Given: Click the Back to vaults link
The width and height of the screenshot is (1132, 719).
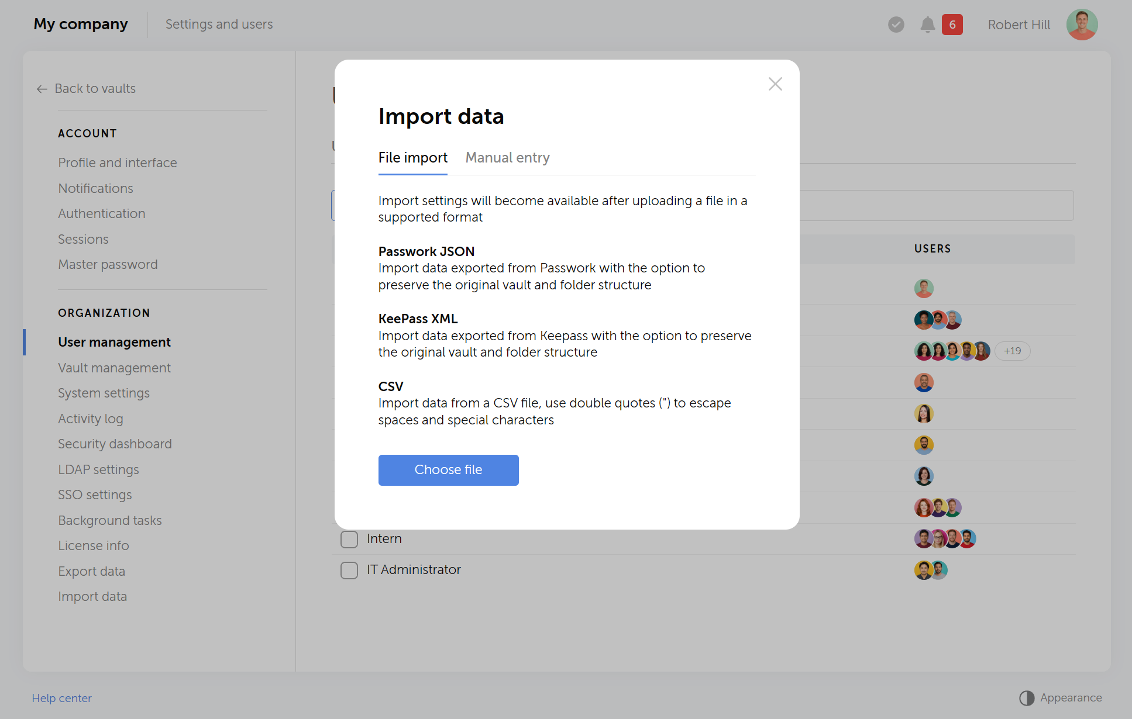Looking at the screenshot, I should 95,89.
